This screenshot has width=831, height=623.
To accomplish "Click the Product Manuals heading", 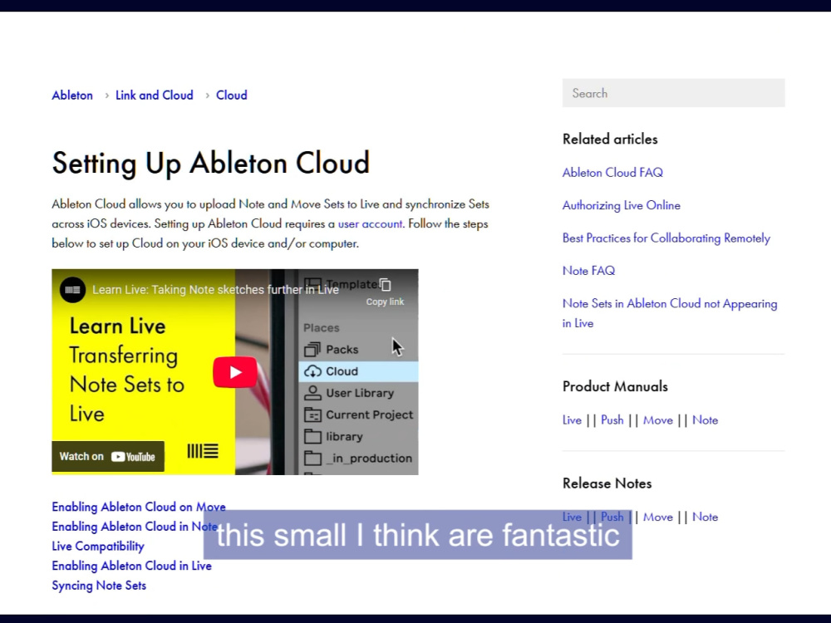I will coord(615,387).
